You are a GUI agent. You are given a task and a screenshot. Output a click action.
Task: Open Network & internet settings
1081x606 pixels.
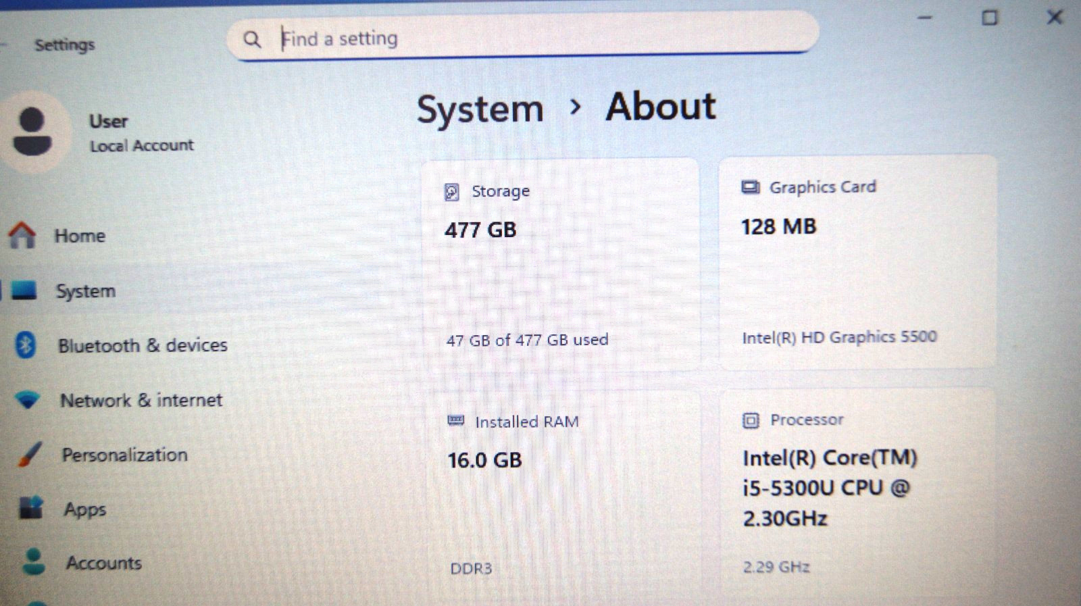tap(141, 400)
